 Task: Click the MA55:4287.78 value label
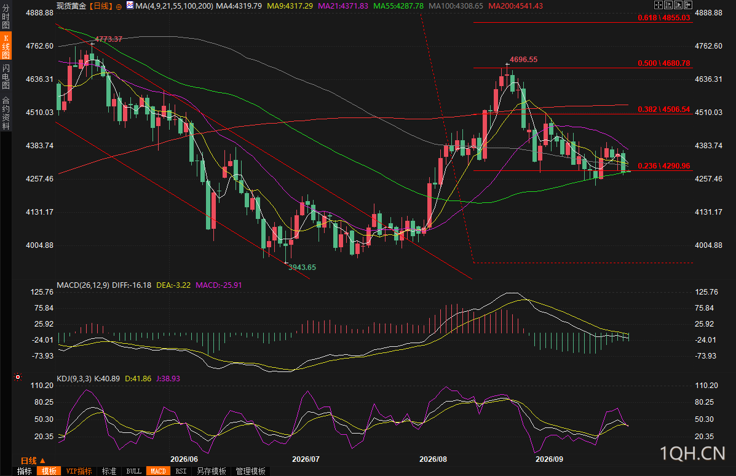pos(398,6)
